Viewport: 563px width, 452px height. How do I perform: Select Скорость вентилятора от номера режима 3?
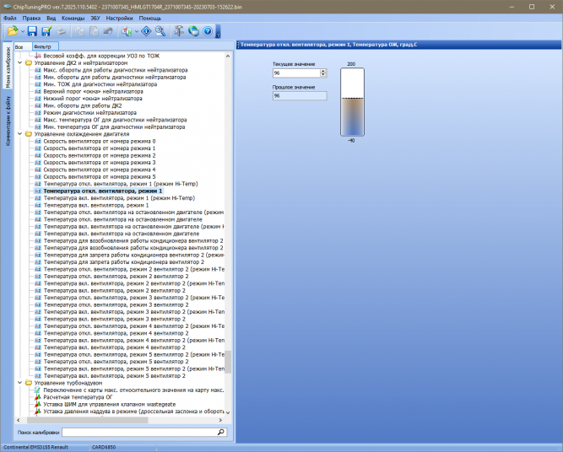tap(100, 163)
